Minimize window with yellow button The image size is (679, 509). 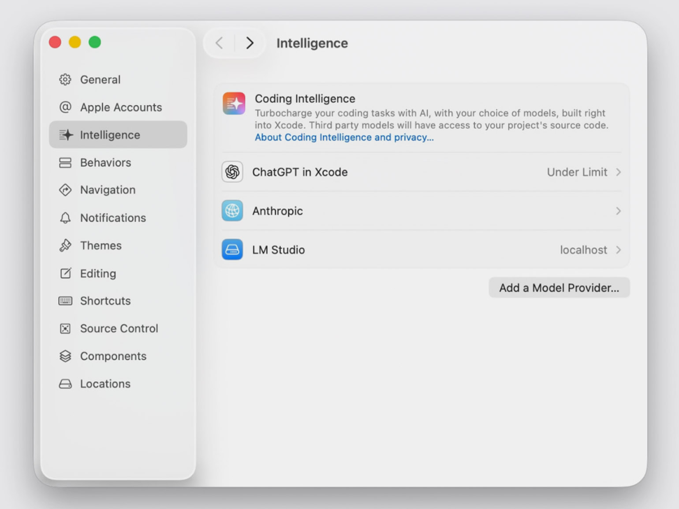pyautogui.click(x=75, y=42)
